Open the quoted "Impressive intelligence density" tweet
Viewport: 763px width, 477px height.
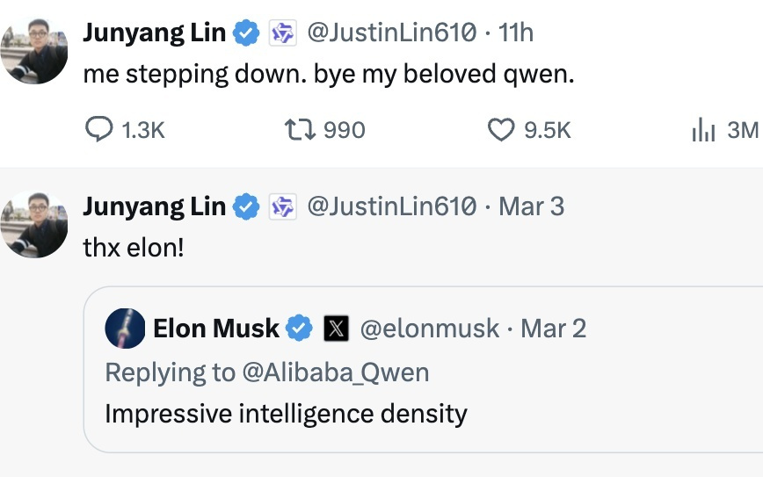422,413
